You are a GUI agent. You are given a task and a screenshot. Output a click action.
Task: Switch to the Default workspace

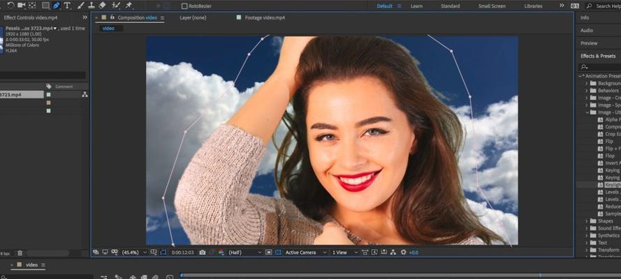pyautogui.click(x=385, y=6)
